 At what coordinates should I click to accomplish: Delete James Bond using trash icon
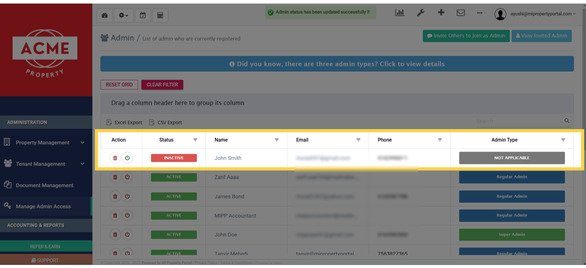[115, 196]
